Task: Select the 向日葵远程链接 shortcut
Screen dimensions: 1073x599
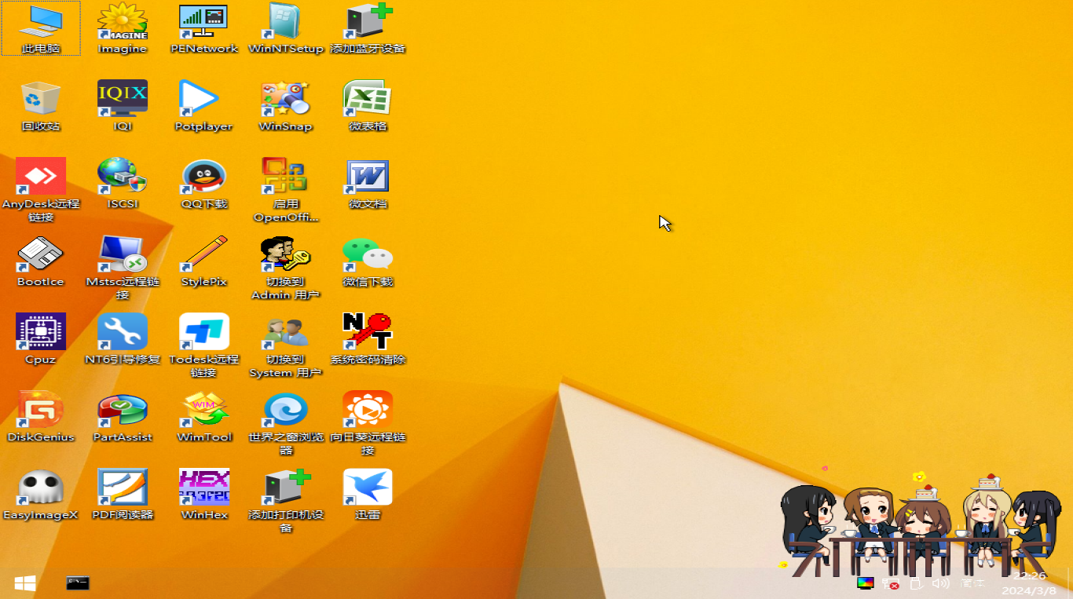Action: click(368, 423)
